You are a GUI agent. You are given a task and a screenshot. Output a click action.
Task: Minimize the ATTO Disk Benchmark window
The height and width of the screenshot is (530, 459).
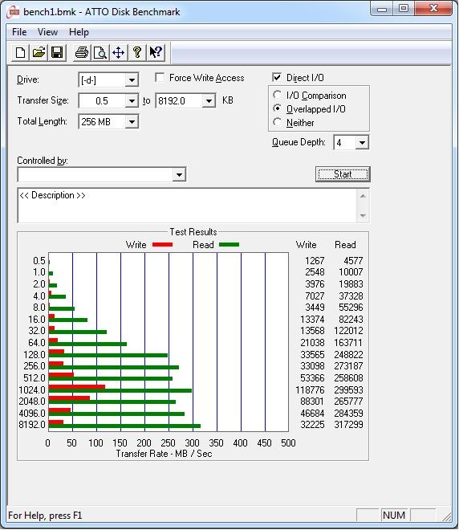click(x=382, y=9)
